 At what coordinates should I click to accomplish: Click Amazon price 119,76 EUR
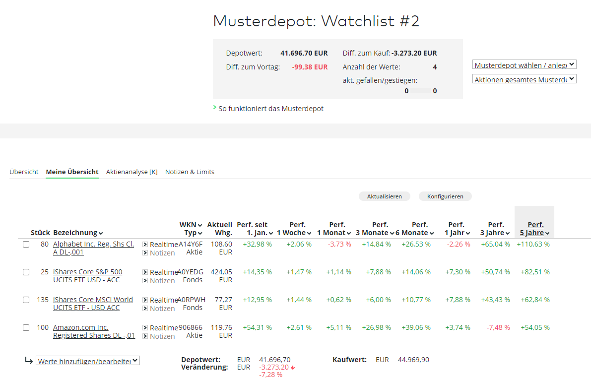222,332
